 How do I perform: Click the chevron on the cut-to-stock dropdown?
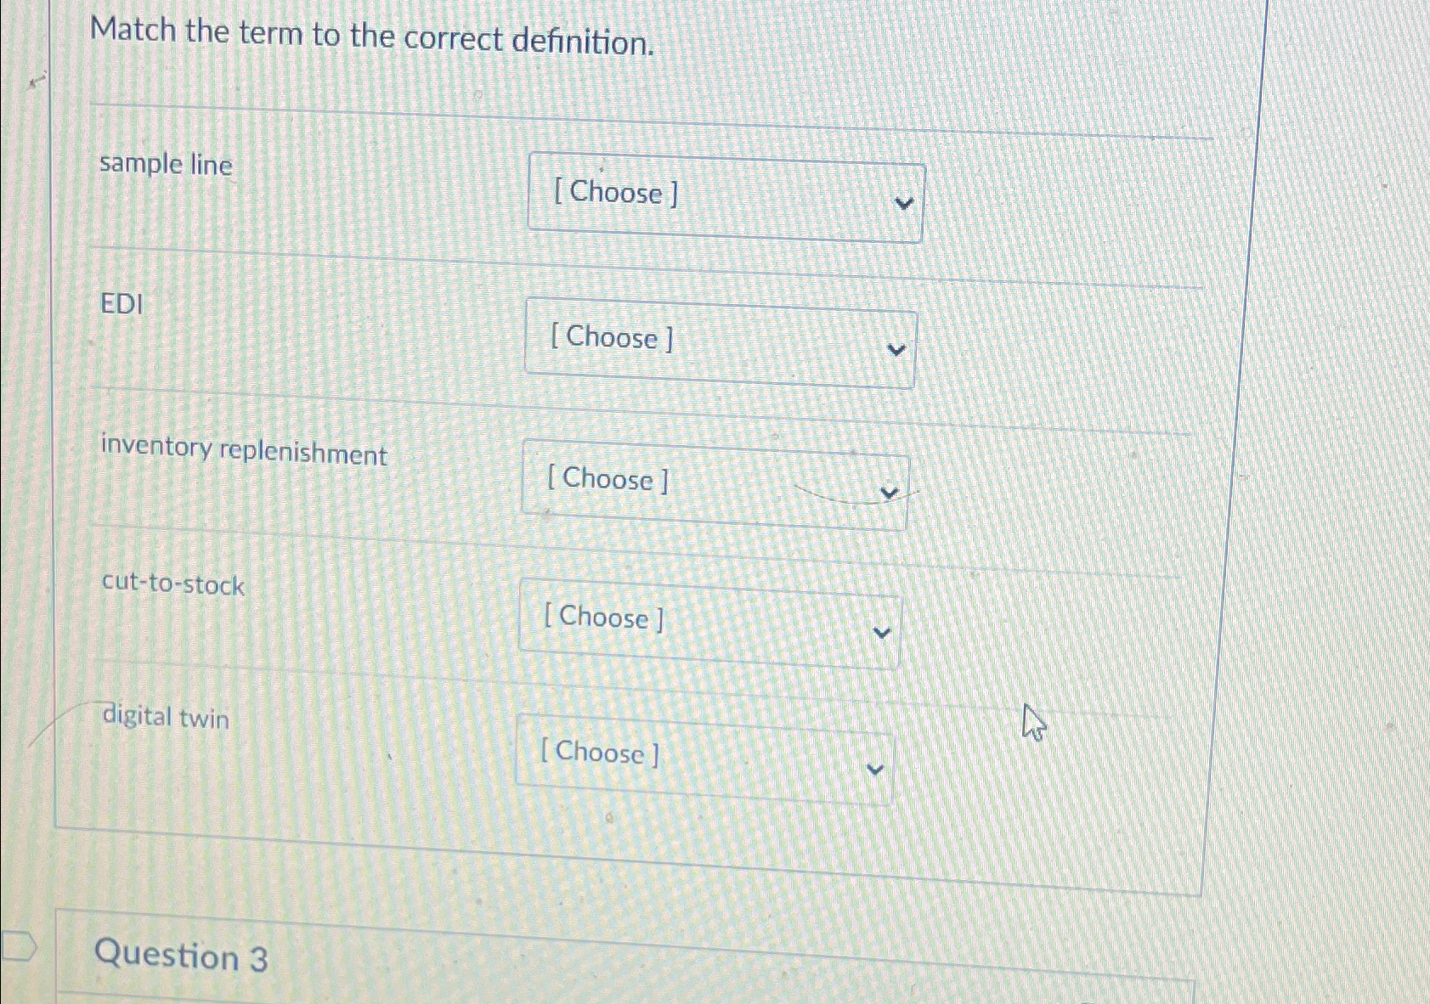(x=882, y=630)
